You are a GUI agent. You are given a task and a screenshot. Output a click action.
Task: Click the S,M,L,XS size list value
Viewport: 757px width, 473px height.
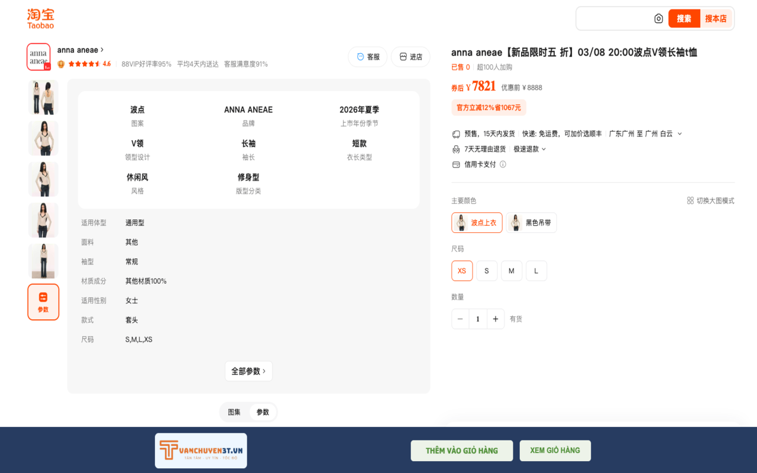pos(139,339)
